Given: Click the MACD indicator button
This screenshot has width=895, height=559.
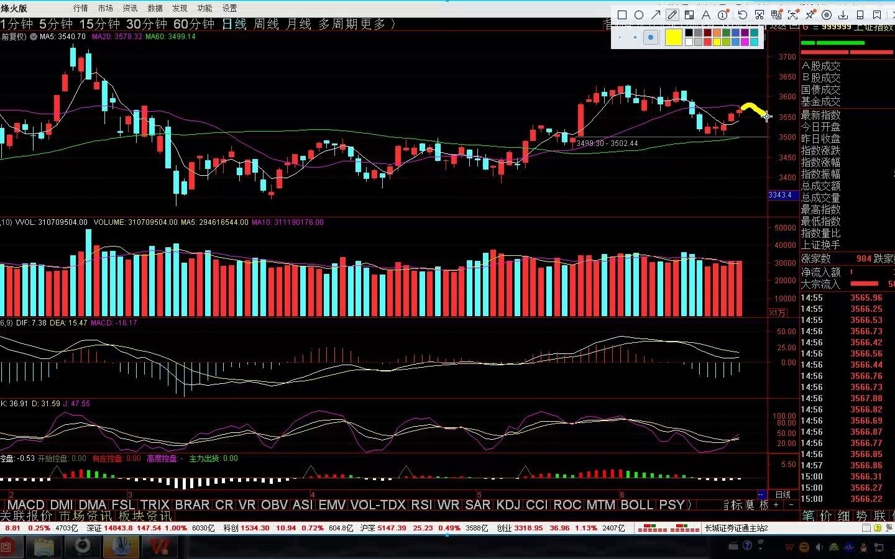Looking at the screenshot, I should [x=25, y=505].
